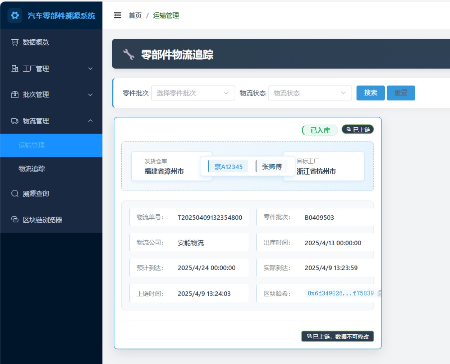Expand the 批次管理 submenu chevron
450x364 pixels.
(90, 94)
